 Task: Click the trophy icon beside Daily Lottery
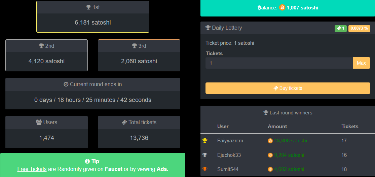pyautogui.click(x=208, y=28)
